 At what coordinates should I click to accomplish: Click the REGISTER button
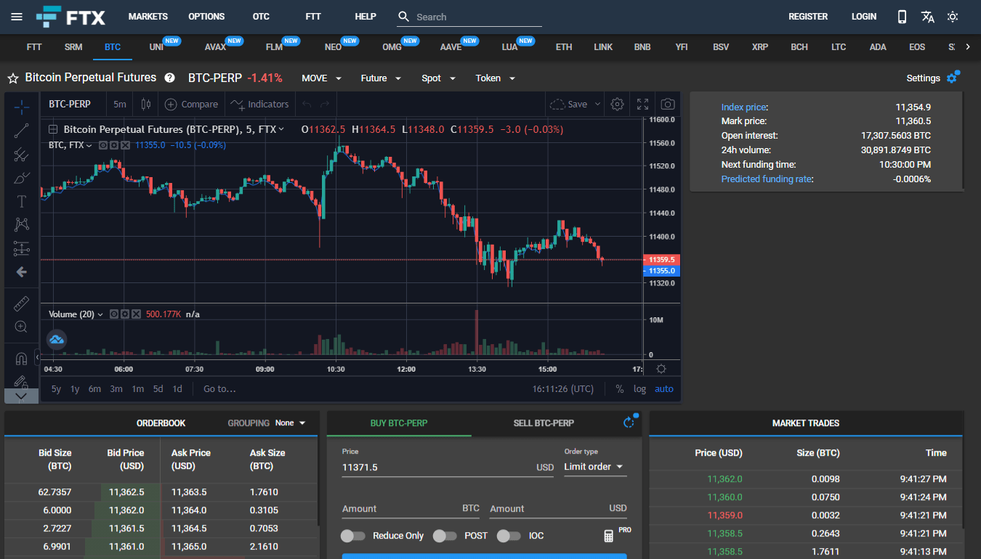[x=808, y=17]
